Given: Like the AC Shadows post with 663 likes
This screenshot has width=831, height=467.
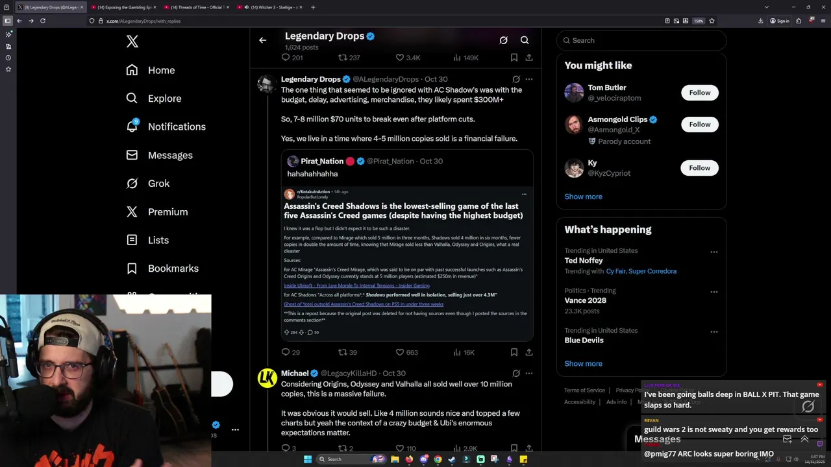Looking at the screenshot, I should [400, 352].
